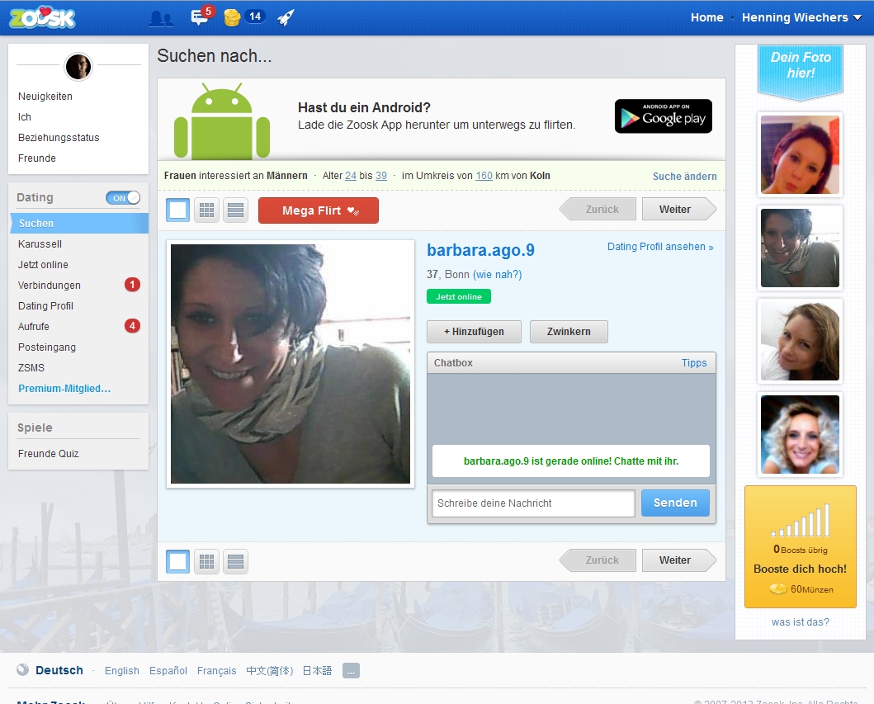874x704 pixels.
Task: Click the + Hinzufügen button
Action: (x=474, y=332)
